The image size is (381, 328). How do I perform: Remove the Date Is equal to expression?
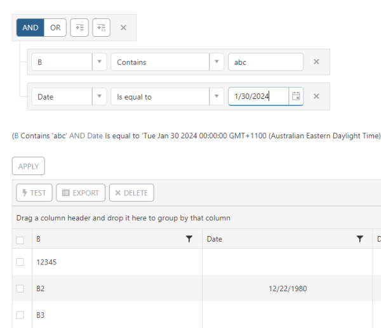[x=316, y=96]
